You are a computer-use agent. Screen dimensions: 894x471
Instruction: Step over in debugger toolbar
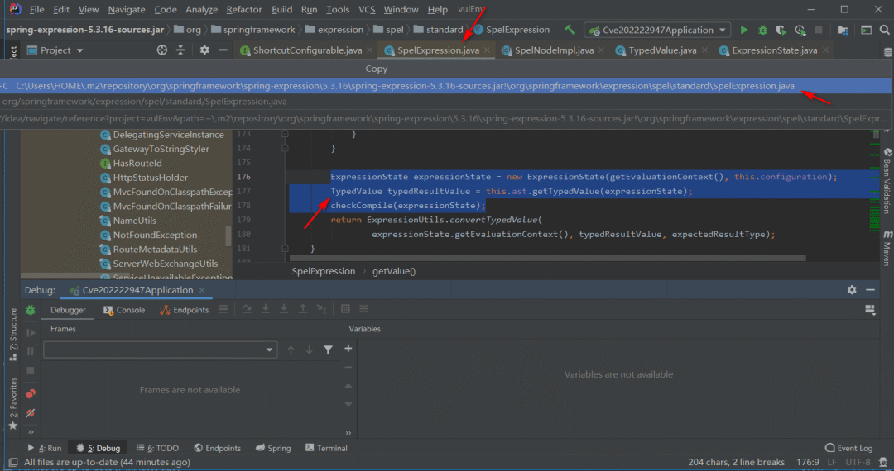[247, 309]
